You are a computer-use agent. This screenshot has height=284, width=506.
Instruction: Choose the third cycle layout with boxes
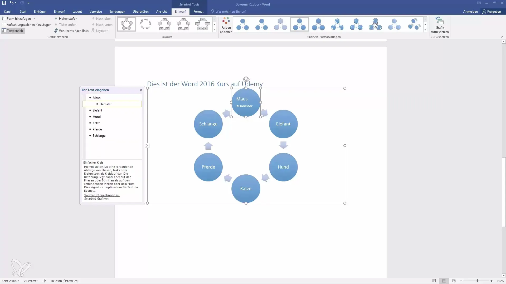(x=164, y=24)
